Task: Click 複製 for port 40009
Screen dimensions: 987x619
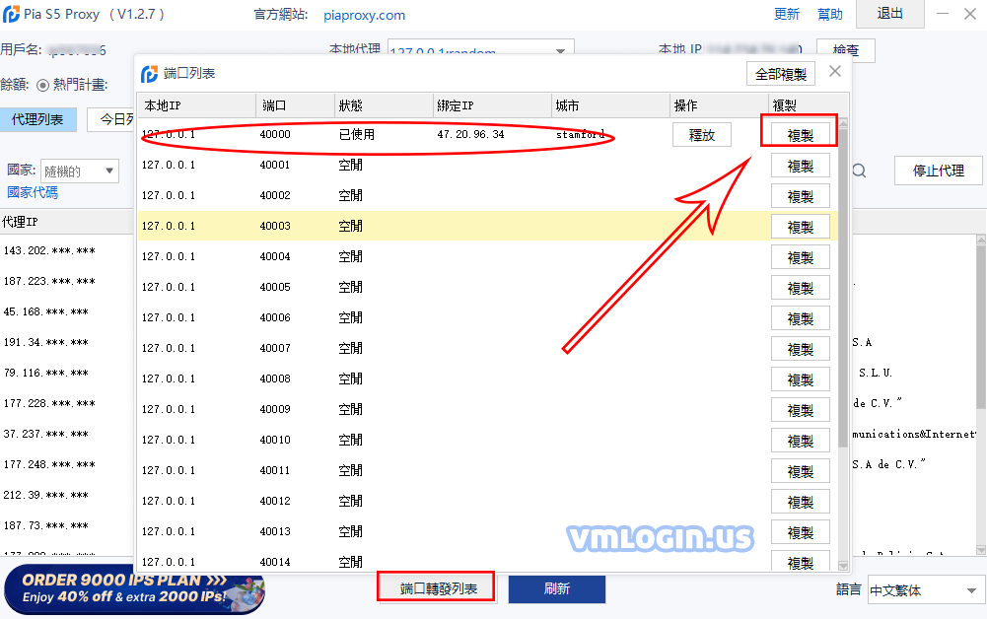Action: pos(800,409)
